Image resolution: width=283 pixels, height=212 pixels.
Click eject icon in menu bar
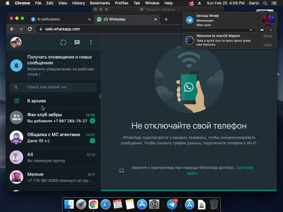[200, 3]
